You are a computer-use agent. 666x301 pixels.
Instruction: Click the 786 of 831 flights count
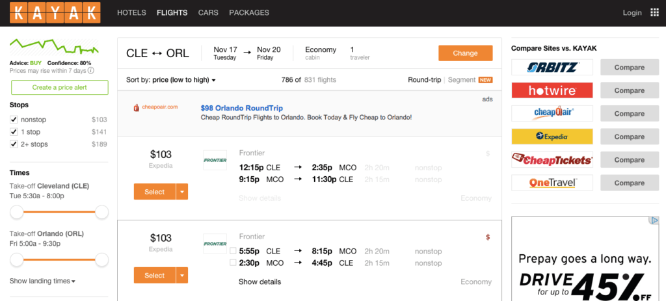point(308,80)
